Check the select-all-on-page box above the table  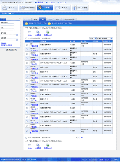pyautogui.click(x=26, y=38)
